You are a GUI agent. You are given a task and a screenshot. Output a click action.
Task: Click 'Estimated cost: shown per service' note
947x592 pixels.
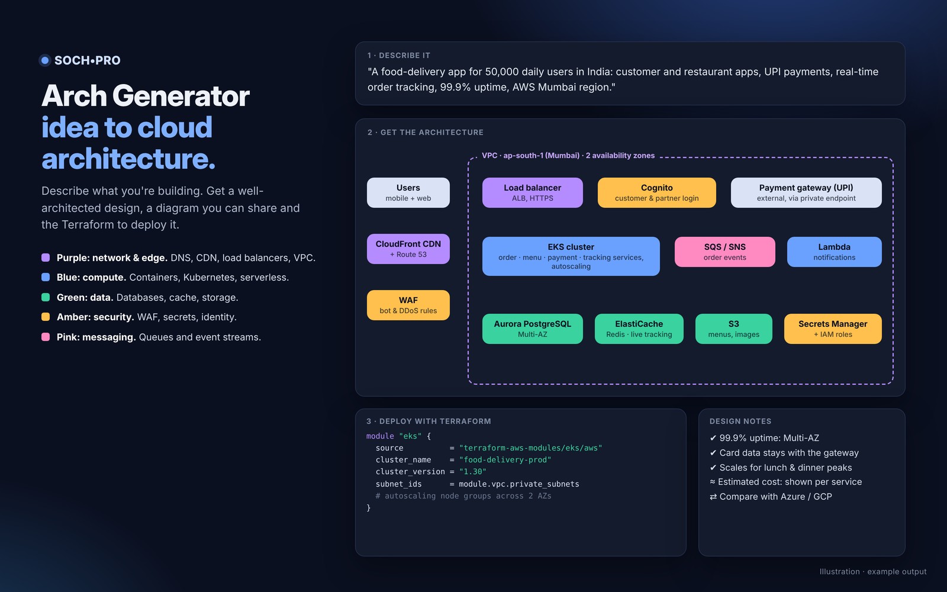pos(786,482)
